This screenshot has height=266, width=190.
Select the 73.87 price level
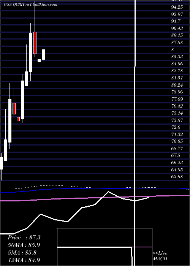pos(177,120)
